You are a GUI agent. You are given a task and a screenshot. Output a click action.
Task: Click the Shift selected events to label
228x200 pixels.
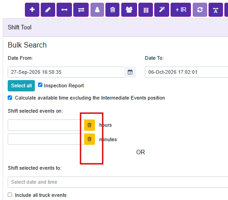tap(35, 168)
